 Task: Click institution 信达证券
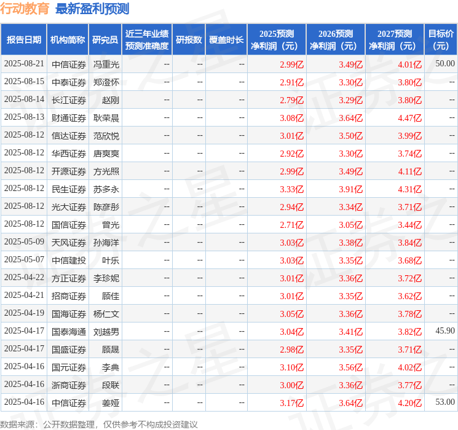69,136
